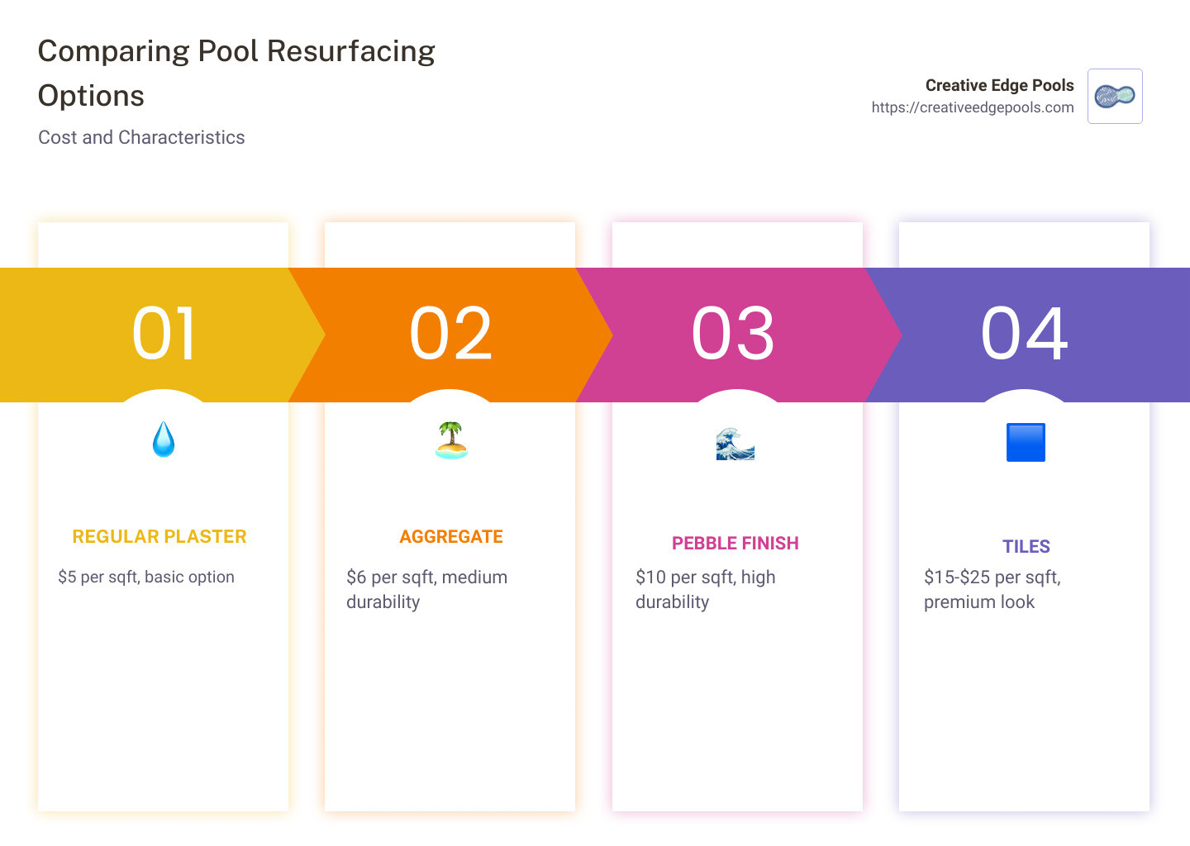Select the palm tree island icon for Aggregate

[451, 440]
